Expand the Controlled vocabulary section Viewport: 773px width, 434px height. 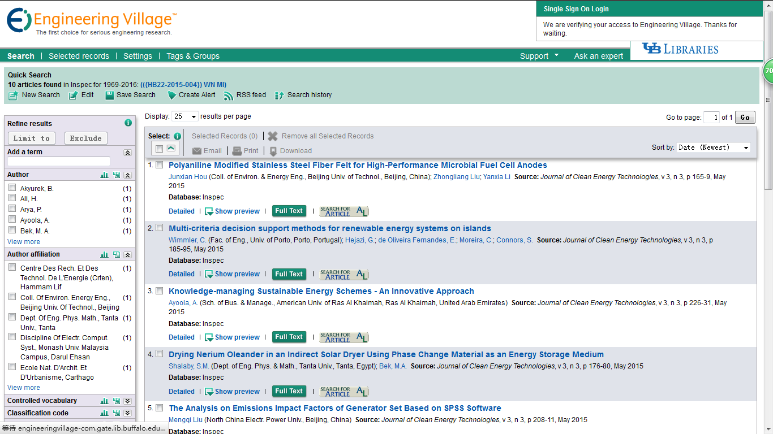pos(127,401)
